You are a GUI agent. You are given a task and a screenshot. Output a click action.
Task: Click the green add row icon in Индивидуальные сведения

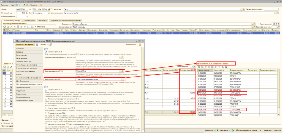[4, 27]
